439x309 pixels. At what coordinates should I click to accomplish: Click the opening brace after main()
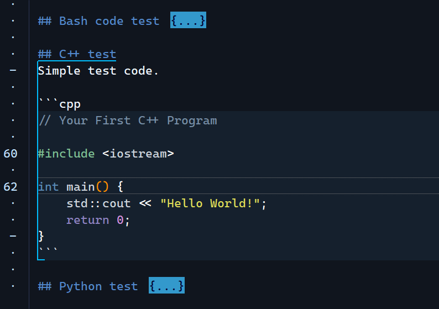click(x=121, y=187)
